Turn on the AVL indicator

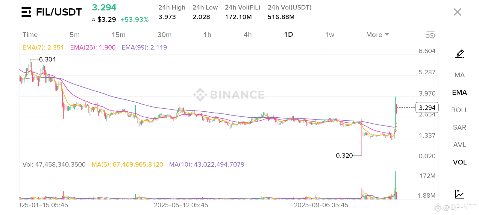(460, 145)
